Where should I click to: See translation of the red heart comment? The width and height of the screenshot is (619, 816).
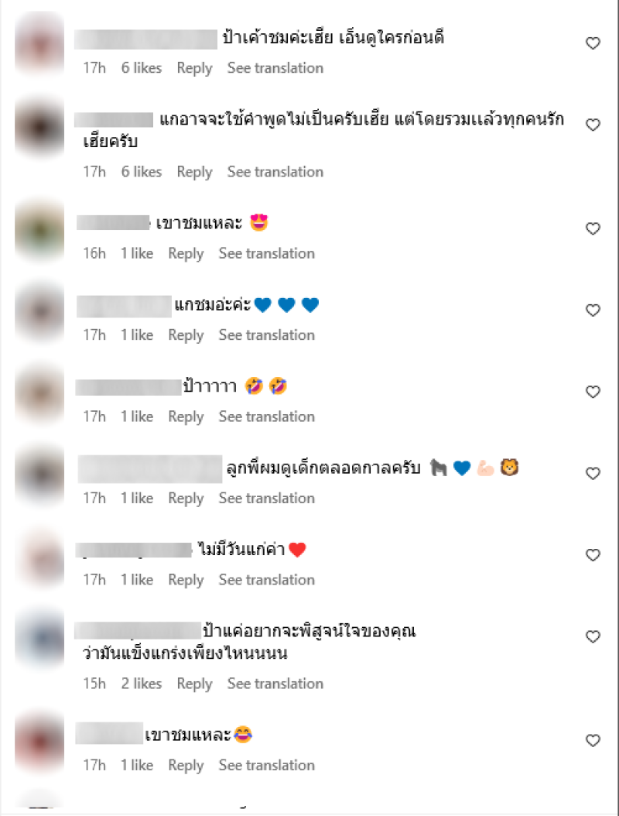[266, 580]
